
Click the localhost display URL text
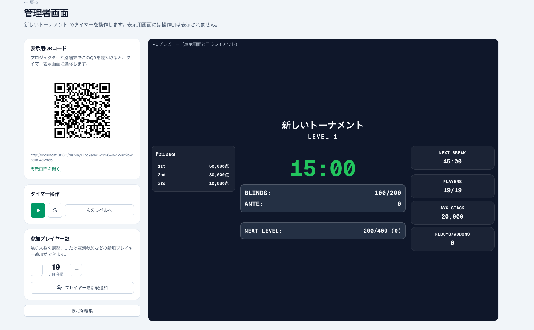click(82, 157)
